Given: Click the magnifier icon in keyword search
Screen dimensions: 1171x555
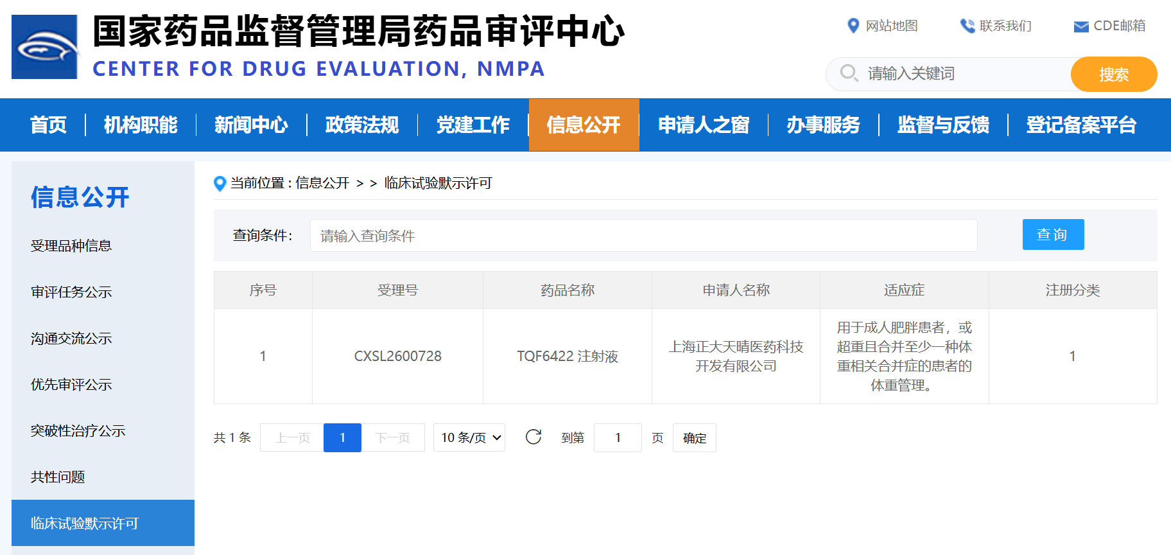Looking at the screenshot, I should coord(849,73).
